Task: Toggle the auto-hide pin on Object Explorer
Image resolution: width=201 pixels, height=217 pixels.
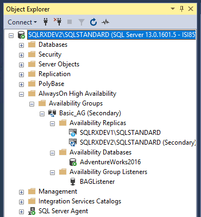Action: click(x=182, y=9)
